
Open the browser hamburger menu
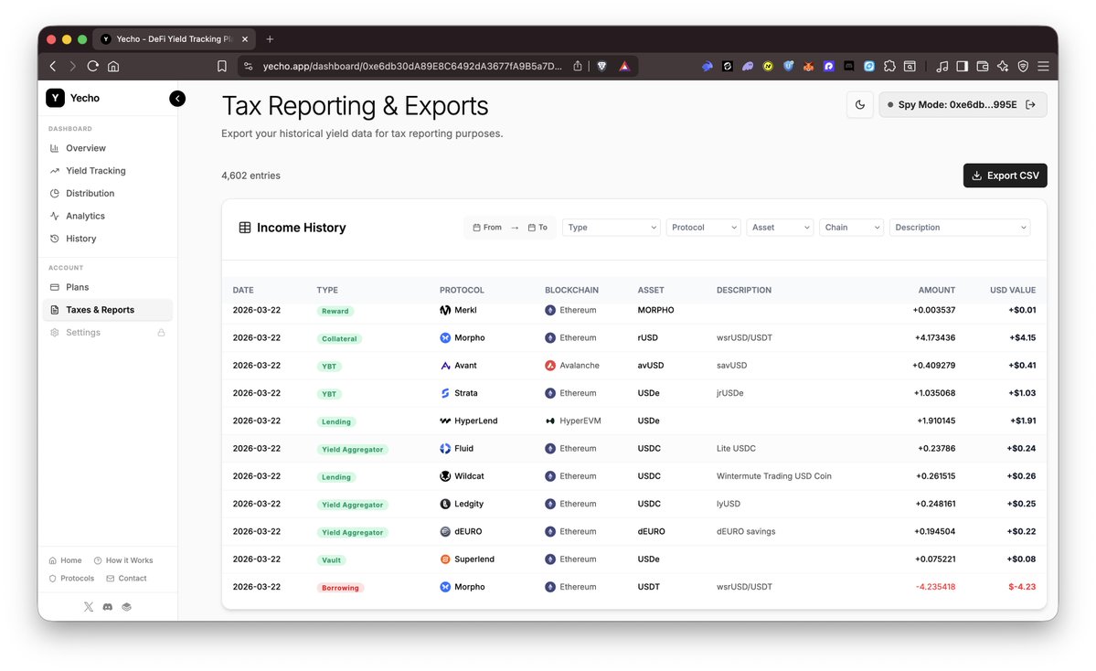click(x=1044, y=67)
